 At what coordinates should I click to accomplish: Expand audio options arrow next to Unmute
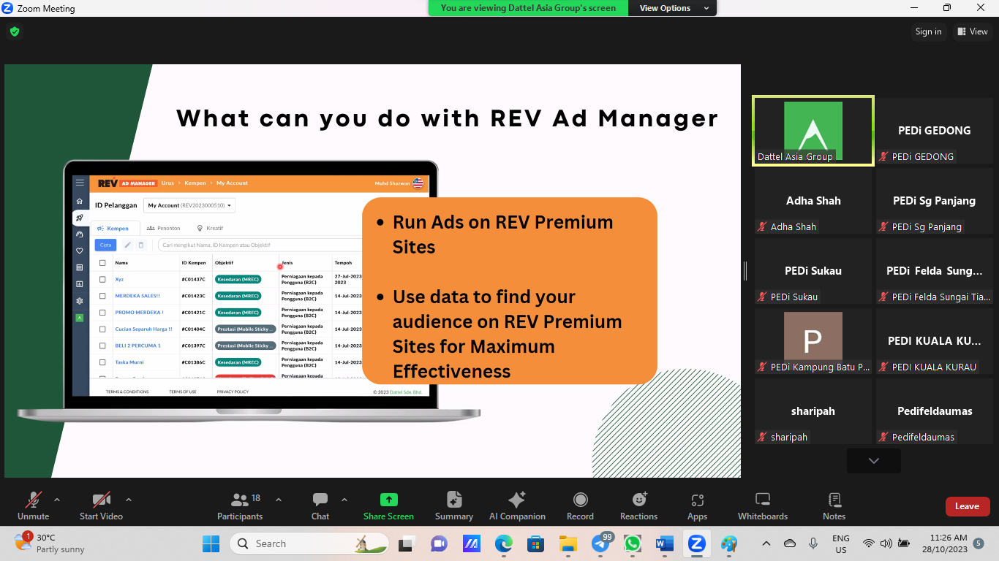click(57, 500)
